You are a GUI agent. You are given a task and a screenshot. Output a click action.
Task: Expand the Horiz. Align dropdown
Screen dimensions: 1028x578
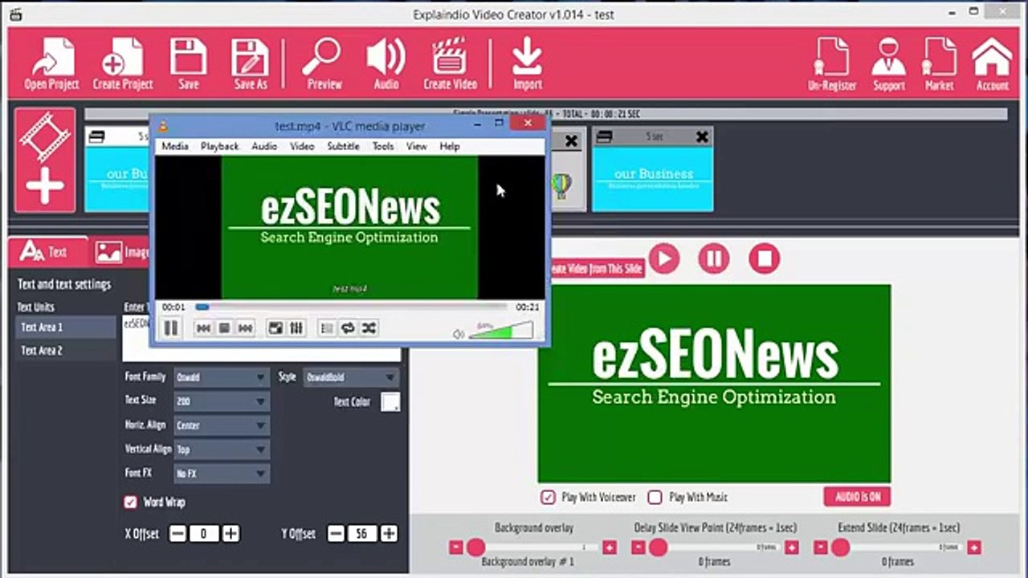click(x=221, y=425)
